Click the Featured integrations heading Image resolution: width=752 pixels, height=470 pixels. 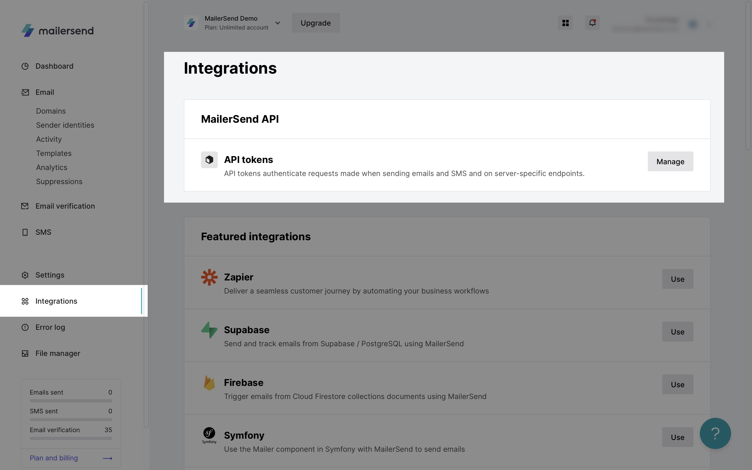pos(256,237)
